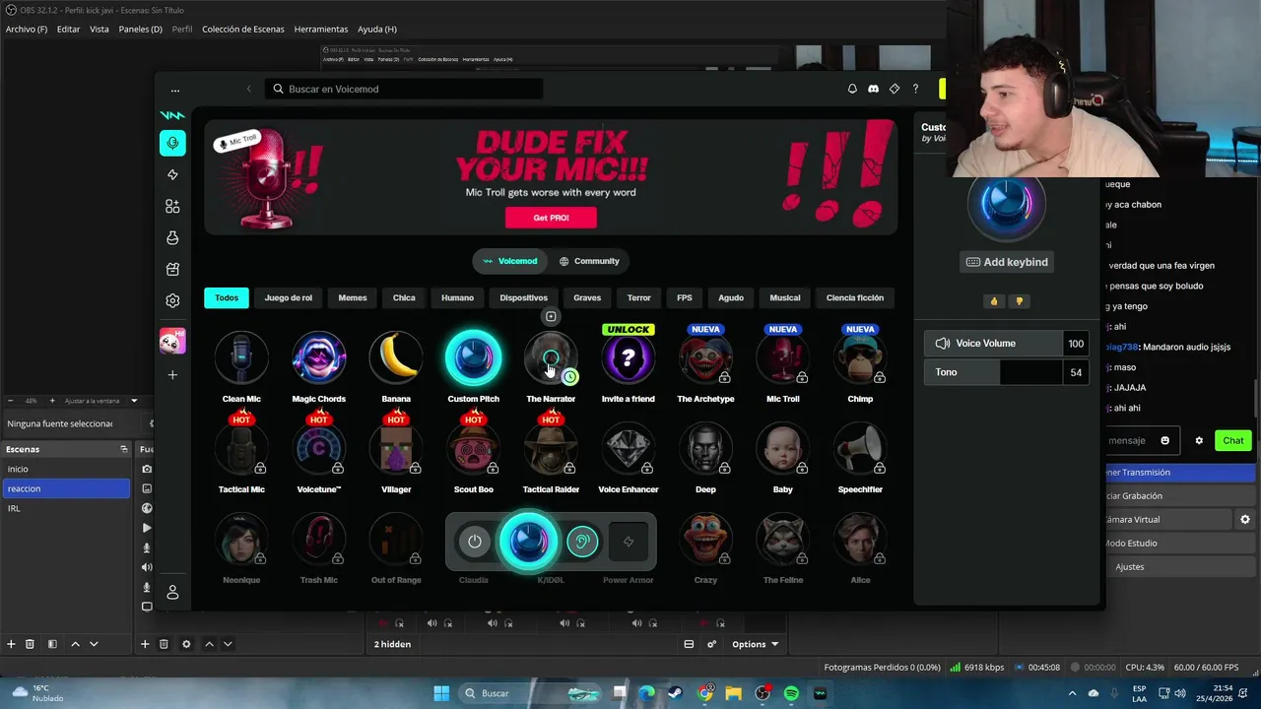
Task: Choose the Voicetune voice filter
Action: coord(319,448)
